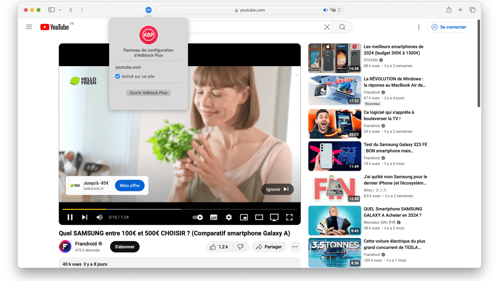Mute the video player volume icon
This screenshot has width=499, height=281.
99,217
